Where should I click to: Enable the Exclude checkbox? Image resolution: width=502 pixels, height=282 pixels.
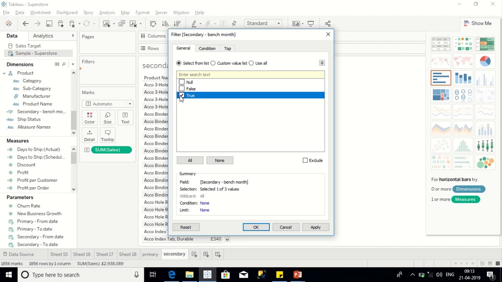305,161
